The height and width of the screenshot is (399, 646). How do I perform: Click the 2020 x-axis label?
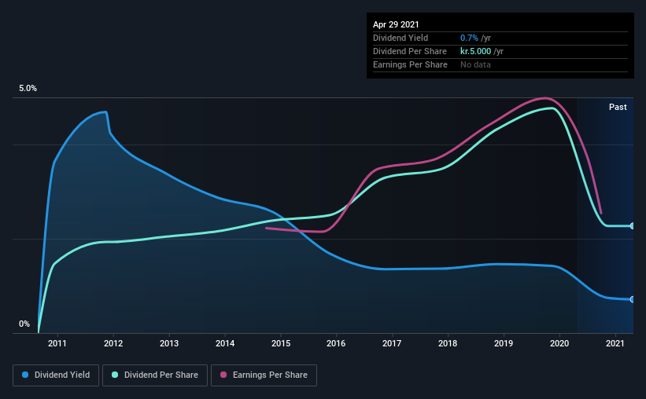click(x=559, y=343)
